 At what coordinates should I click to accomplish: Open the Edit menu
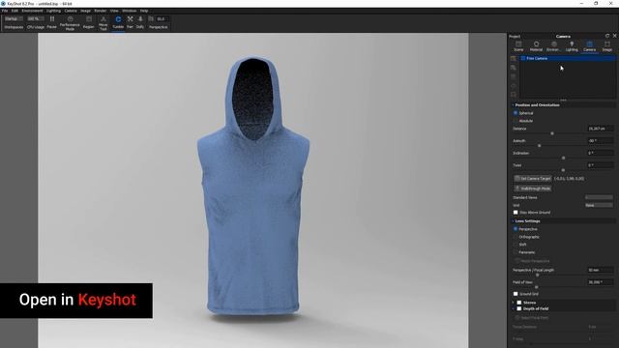[15, 11]
